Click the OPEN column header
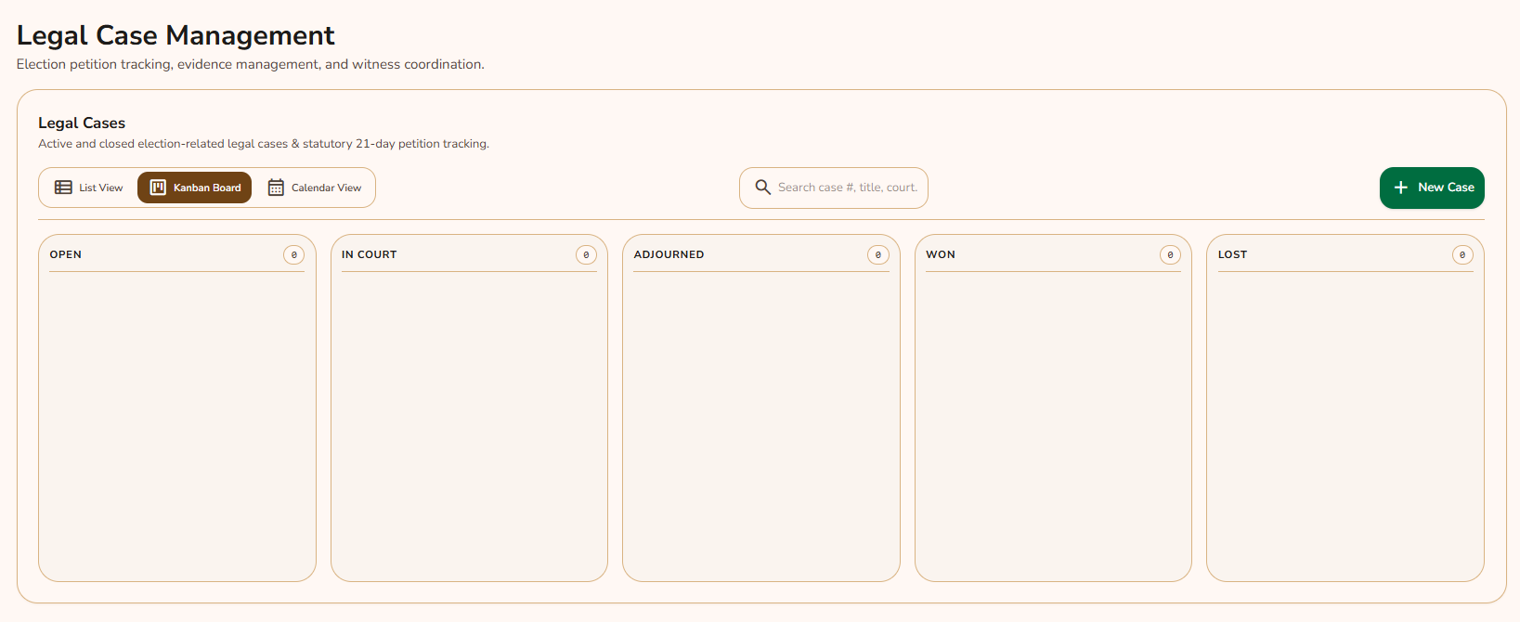The width and height of the screenshot is (1520, 622). click(x=66, y=254)
